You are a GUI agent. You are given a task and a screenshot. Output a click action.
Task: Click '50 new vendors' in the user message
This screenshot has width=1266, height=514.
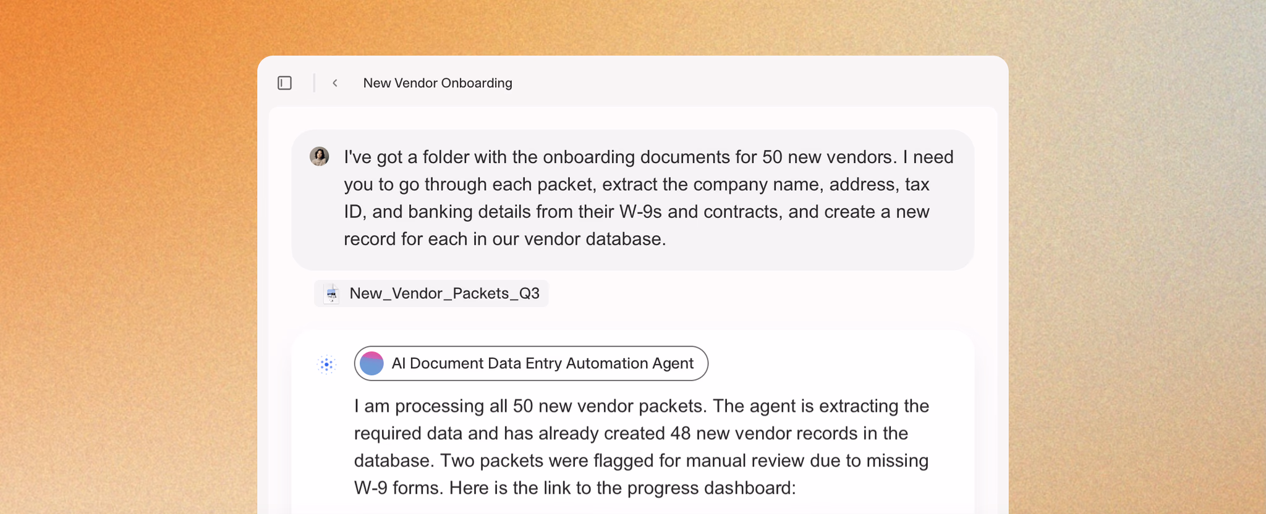(x=828, y=157)
